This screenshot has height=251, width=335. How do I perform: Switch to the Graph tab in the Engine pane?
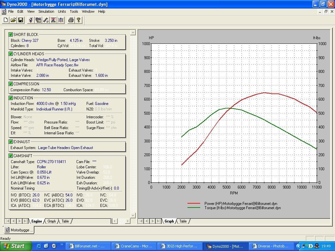[51, 221]
